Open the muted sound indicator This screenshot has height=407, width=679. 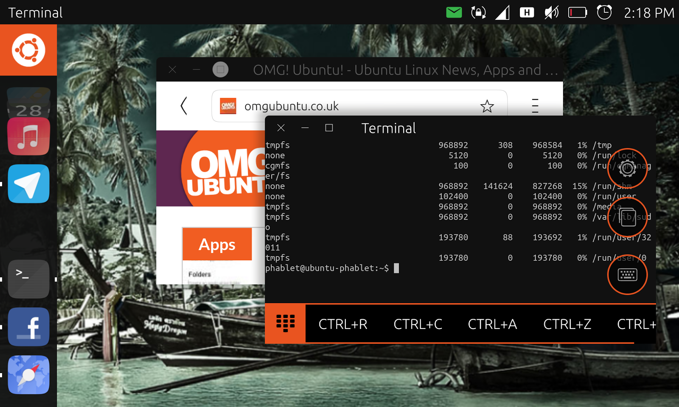tap(551, 12)
